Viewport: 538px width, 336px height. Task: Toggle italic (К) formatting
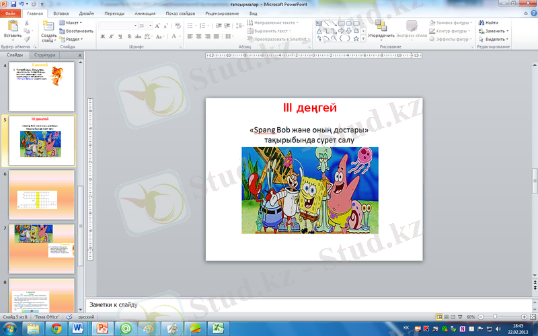click(110, 36)
